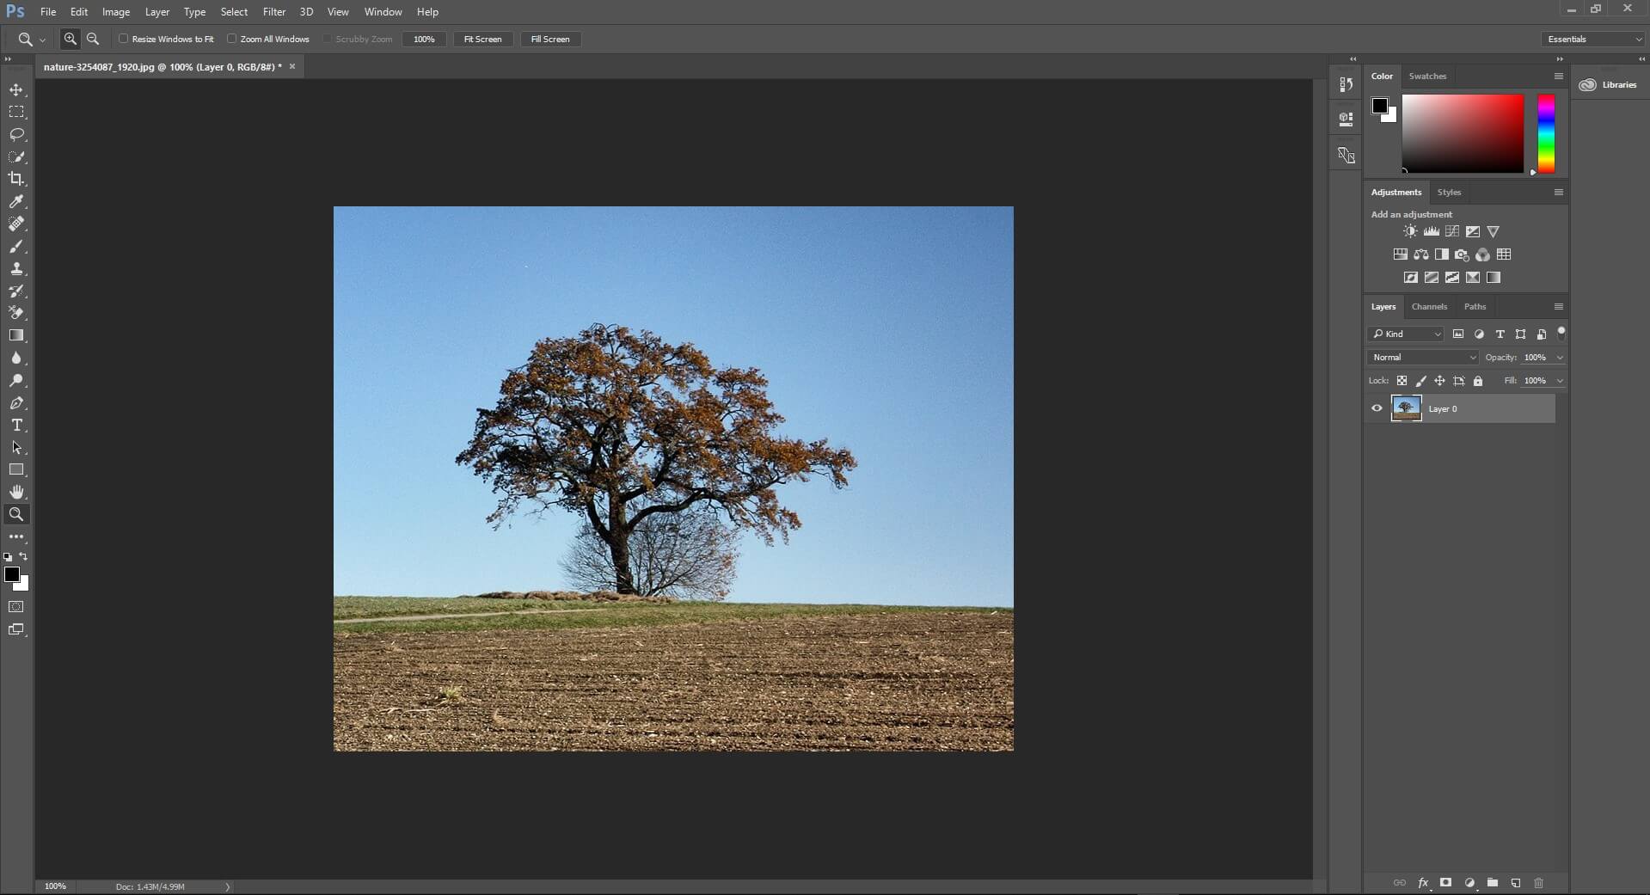Pick a color from the color spectrum bar

[1545, 133]
